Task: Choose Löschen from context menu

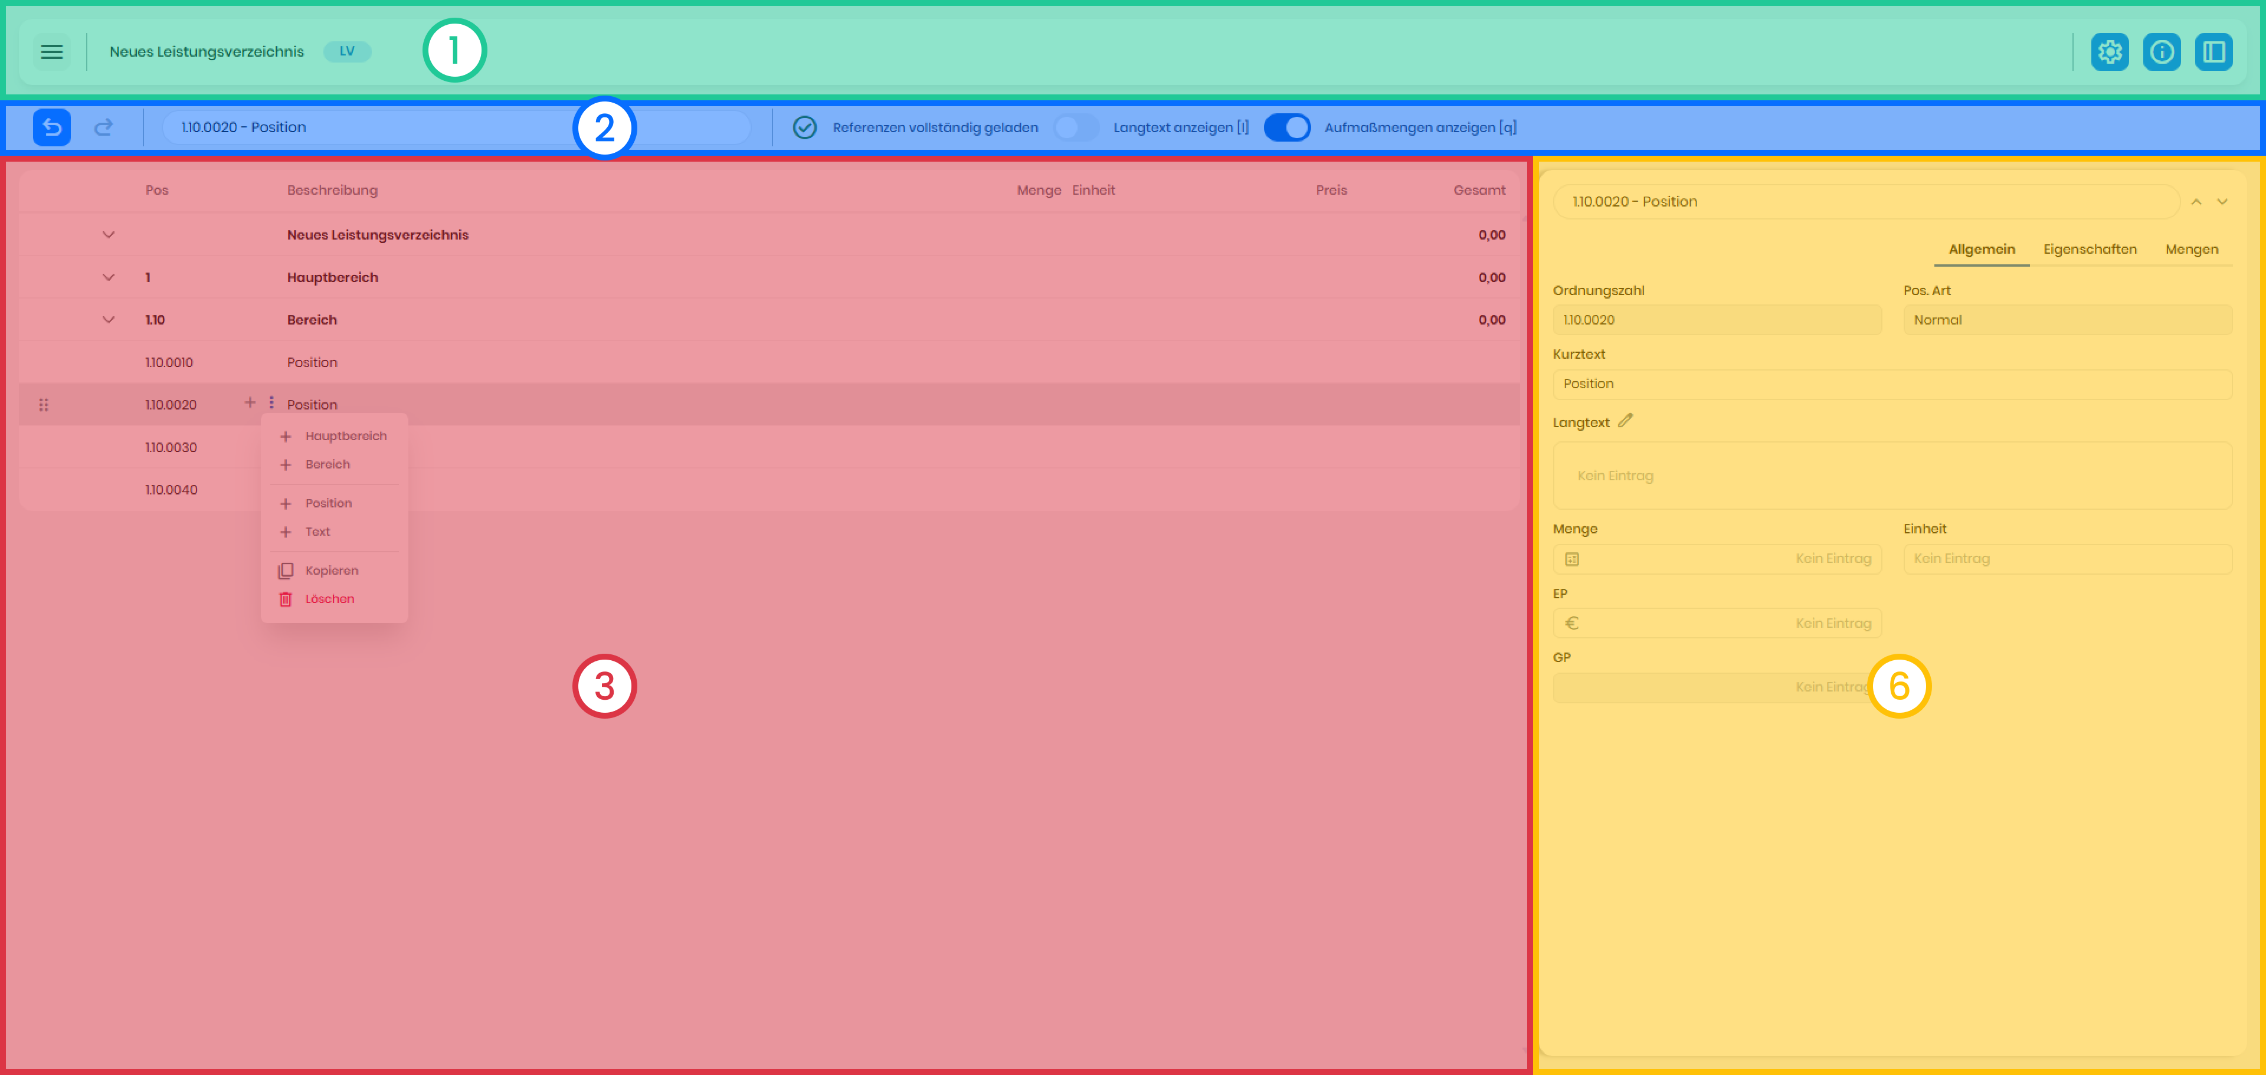Action: tap(329, 599)
